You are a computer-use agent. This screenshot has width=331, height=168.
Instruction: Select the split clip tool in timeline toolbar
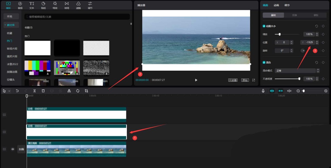[x=35, y=91]
